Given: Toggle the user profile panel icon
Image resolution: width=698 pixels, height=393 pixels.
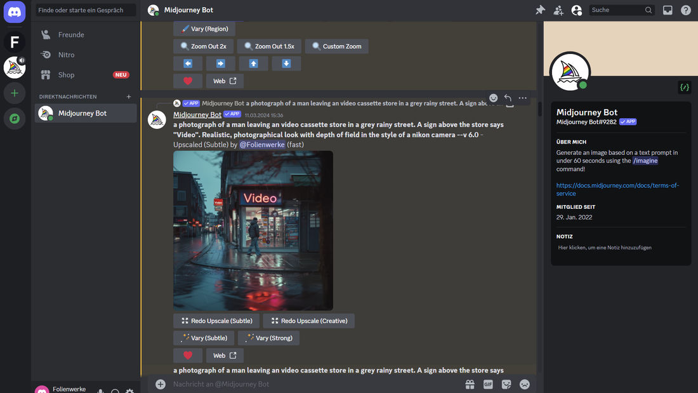Looking at the screenshot, I should 576,10.
